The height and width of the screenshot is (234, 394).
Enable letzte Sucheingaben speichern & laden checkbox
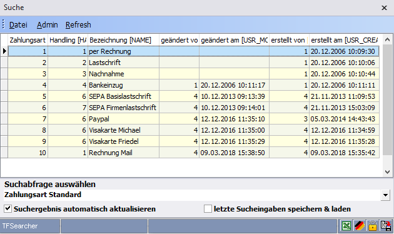tap(208, 208)
